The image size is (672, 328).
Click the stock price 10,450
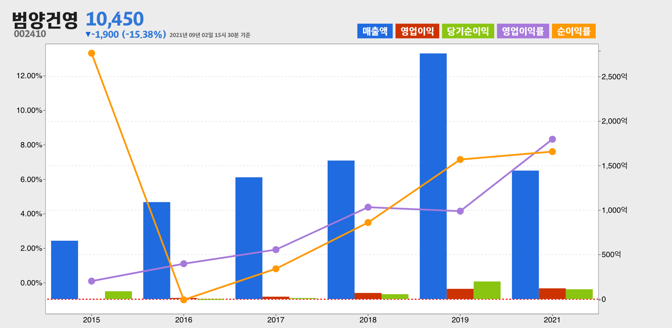click(115, 19)
